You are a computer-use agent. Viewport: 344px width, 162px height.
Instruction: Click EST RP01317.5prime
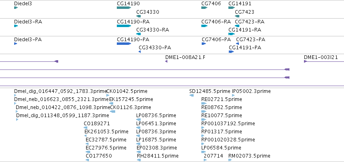tap(222, 132)
